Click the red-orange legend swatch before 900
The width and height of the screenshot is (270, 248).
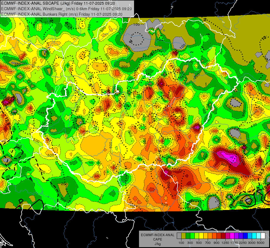click(214, 236)
